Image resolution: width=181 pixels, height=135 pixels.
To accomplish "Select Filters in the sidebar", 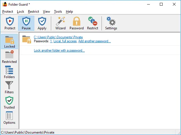I will point(9,87).
